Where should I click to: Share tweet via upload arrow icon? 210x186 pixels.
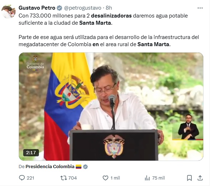coord(200,178)
